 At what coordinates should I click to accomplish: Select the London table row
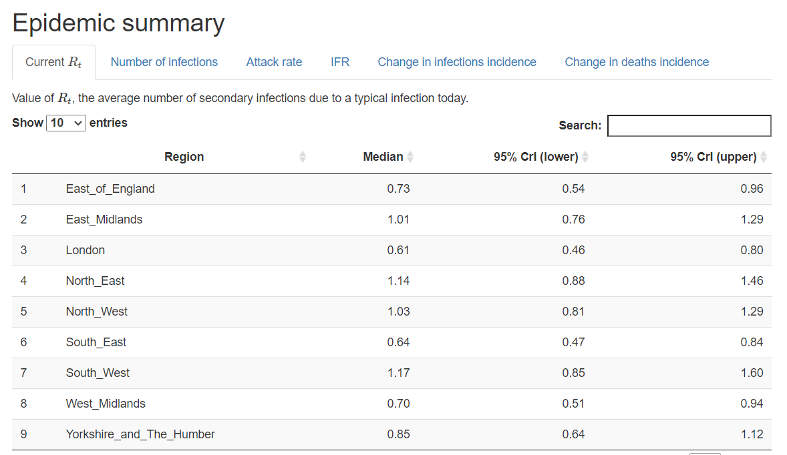click(391, 250)
